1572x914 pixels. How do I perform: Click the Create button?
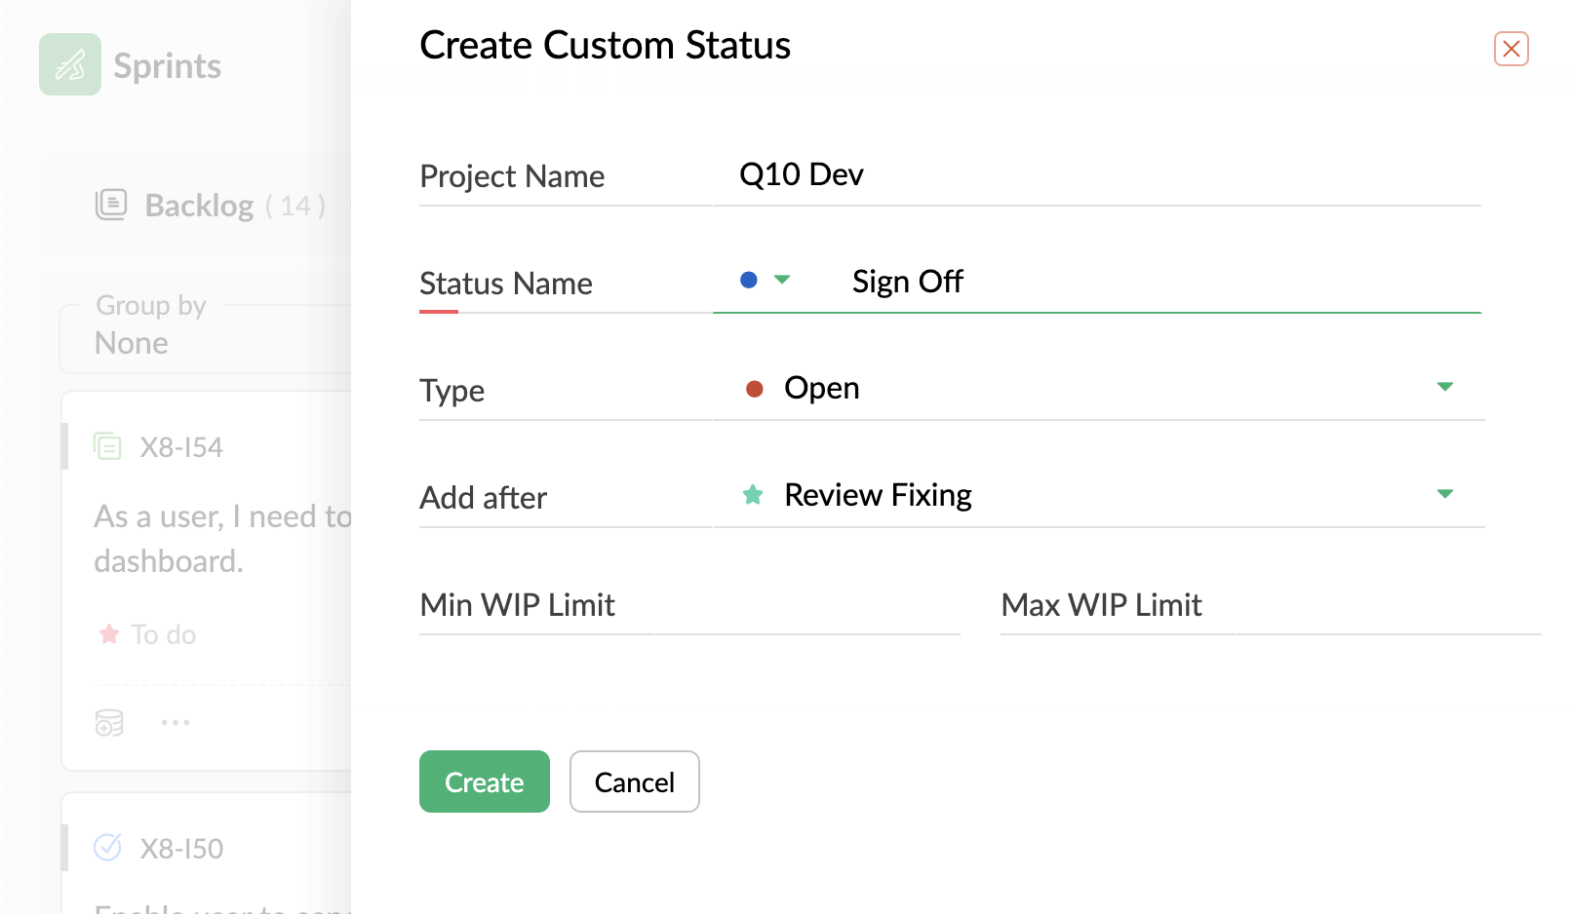(485, 781)
